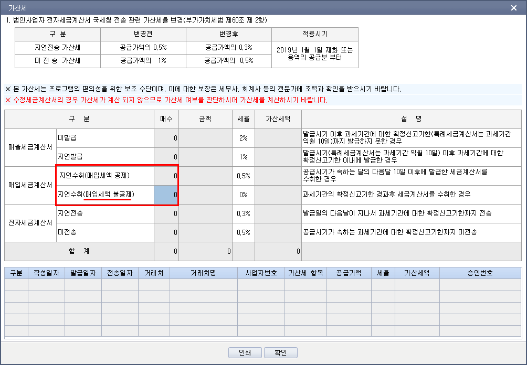Click the 매입세금계산서 group cell
527x365 pixels.
point(30,185)
